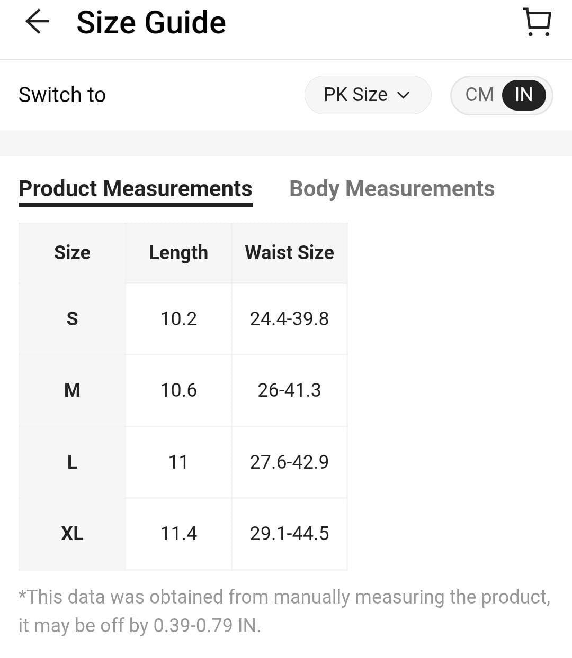Tap the measurement accuracy disclaimer text
572x658 pixels.
[284, 611]
